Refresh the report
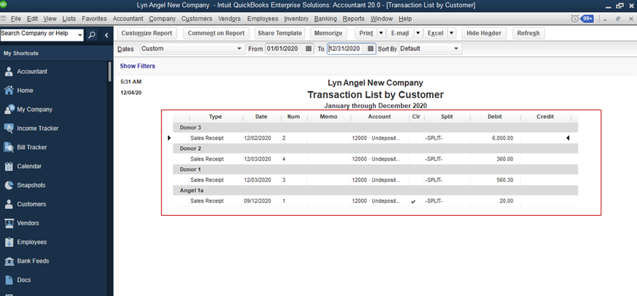The width and height of the screenshot is (637, 296). [x=529, y=33]
